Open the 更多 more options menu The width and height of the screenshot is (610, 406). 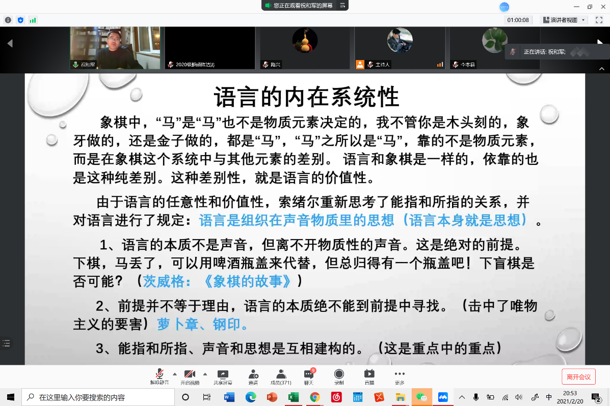pos(400,376)
